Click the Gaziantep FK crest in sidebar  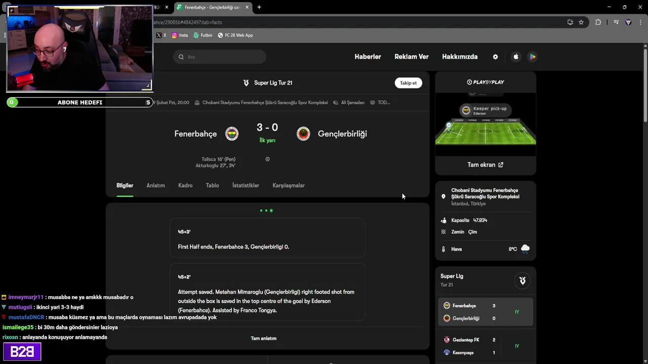(447, 340)
